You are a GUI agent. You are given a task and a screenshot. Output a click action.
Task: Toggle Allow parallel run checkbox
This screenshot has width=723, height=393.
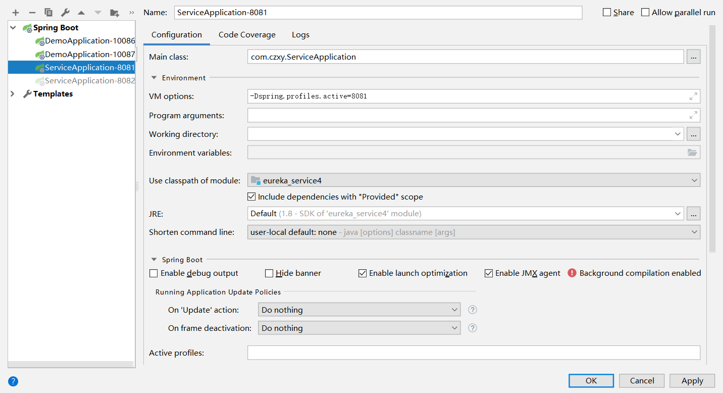tap(645, 12)
